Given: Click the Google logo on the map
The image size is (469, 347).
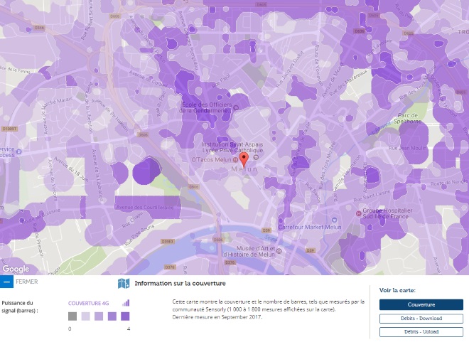Looking at the screenshot, I should tap(16, 269).
